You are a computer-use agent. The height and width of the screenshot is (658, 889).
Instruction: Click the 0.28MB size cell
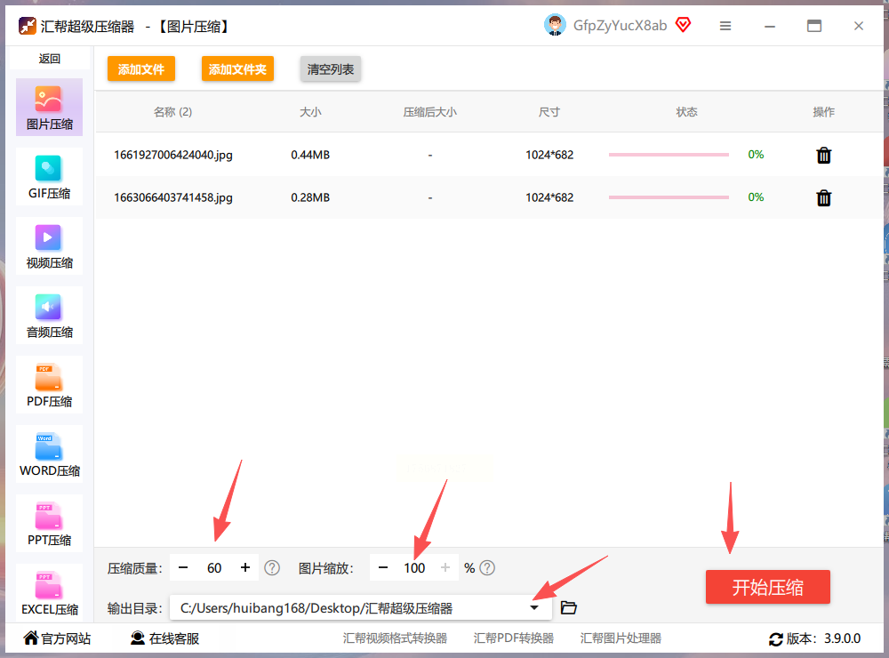pos(310,197)
